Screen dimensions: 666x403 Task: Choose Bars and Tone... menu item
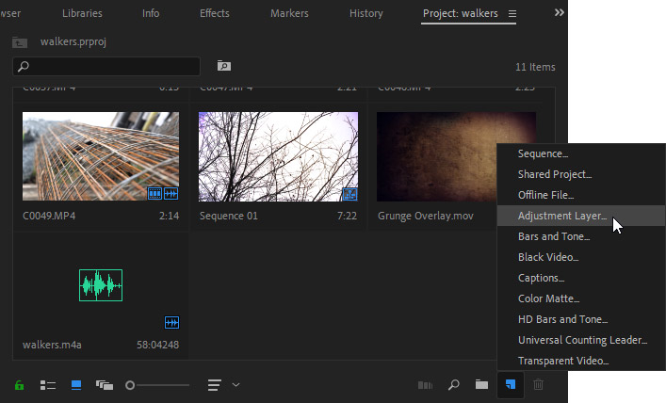click(x=581, y=236)
